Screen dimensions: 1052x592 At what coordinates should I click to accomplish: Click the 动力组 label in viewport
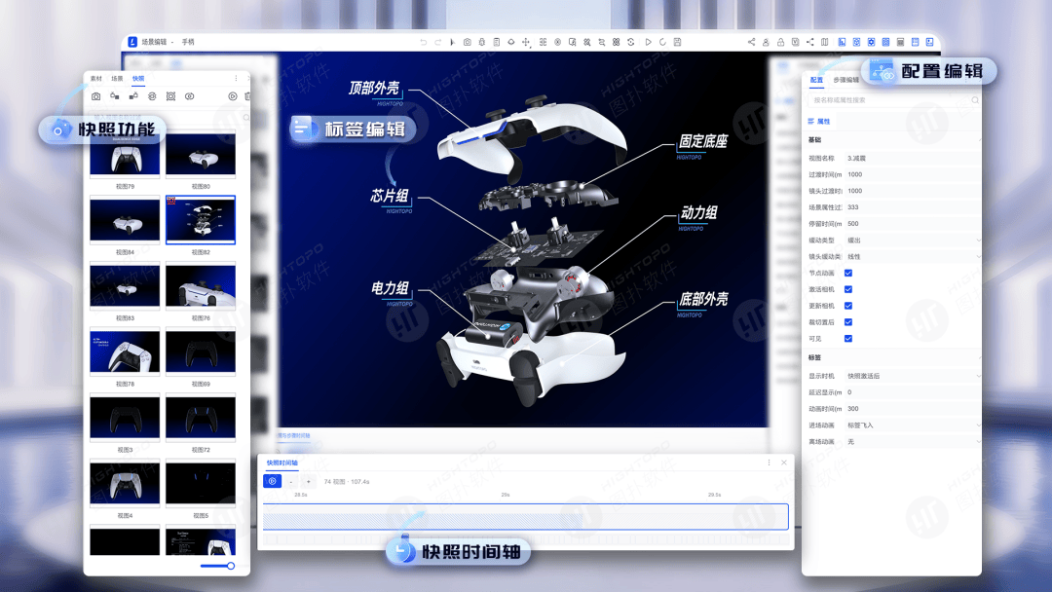(698, 213)
